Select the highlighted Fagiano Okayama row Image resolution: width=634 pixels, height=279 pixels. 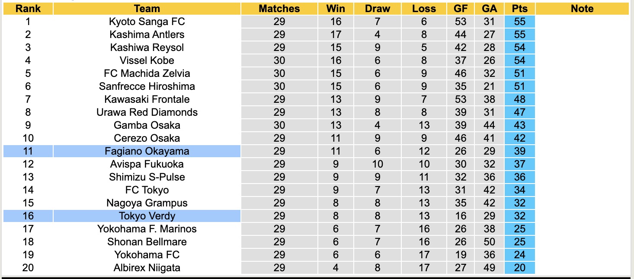tap(147, 151)
